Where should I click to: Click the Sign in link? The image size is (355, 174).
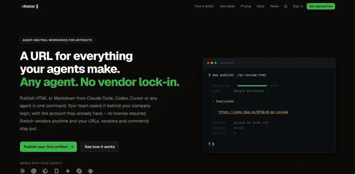point(298,6)
